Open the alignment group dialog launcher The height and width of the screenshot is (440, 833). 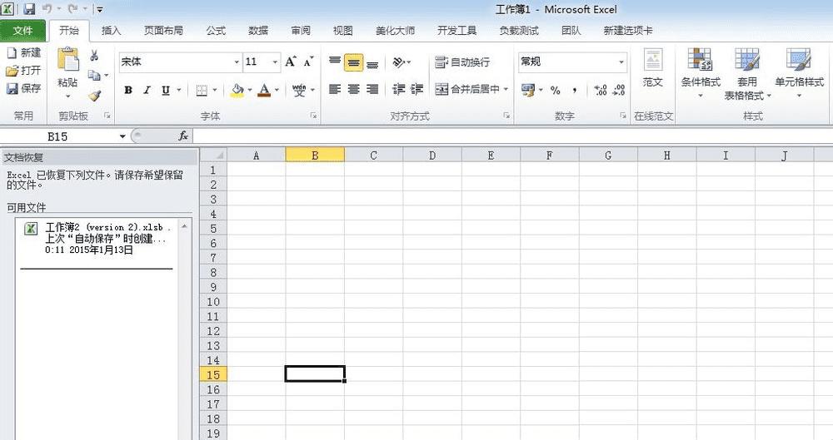tap(506, 115)
